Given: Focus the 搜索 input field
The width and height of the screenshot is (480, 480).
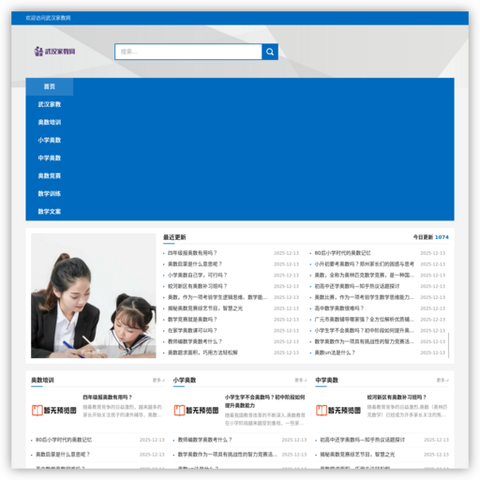Looking at the screenshot, I should click(x=188, y=52).
